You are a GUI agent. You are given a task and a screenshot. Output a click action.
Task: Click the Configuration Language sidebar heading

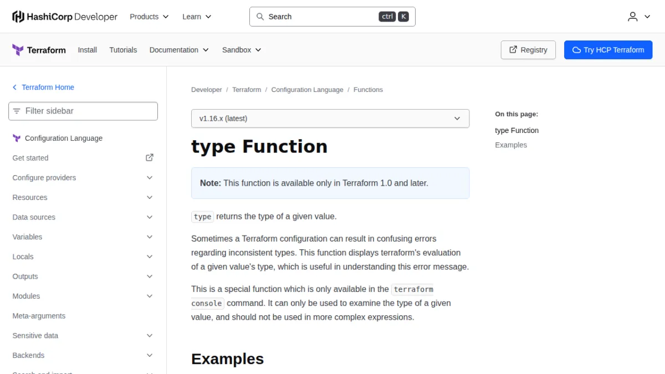click(x=64, y=139)
